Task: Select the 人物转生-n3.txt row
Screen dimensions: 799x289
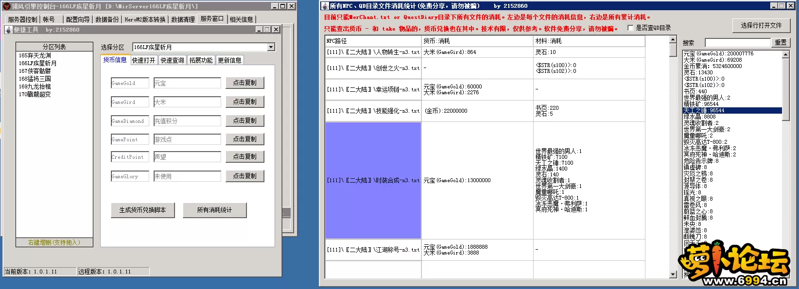Action: pos(373,52)
